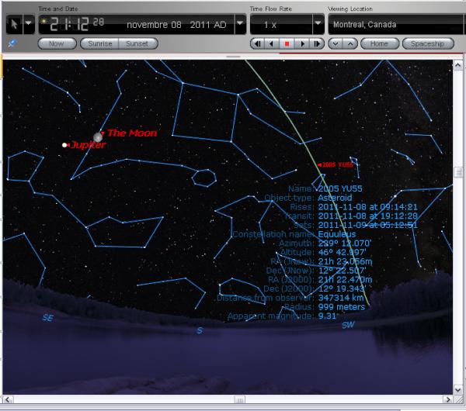
Task: Click the 2005 YU55 asteroid marker
Action: click(x=336, y=164)
